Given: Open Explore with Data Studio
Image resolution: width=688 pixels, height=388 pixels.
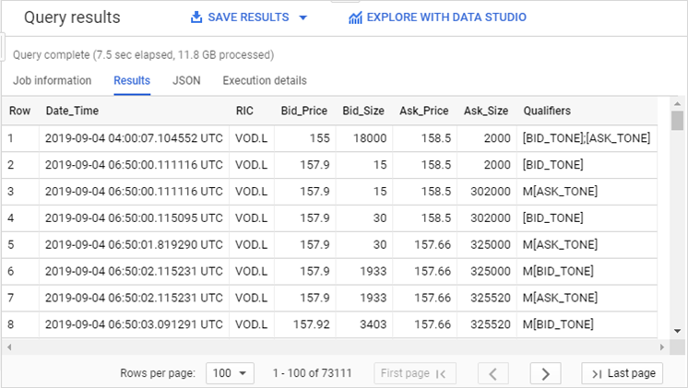Looking at the screenshot, I should [446, 18].
